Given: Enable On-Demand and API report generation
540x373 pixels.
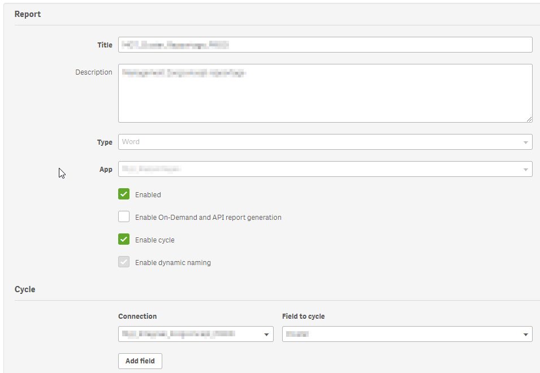Looking at the screenshot, I should [124, 217].
